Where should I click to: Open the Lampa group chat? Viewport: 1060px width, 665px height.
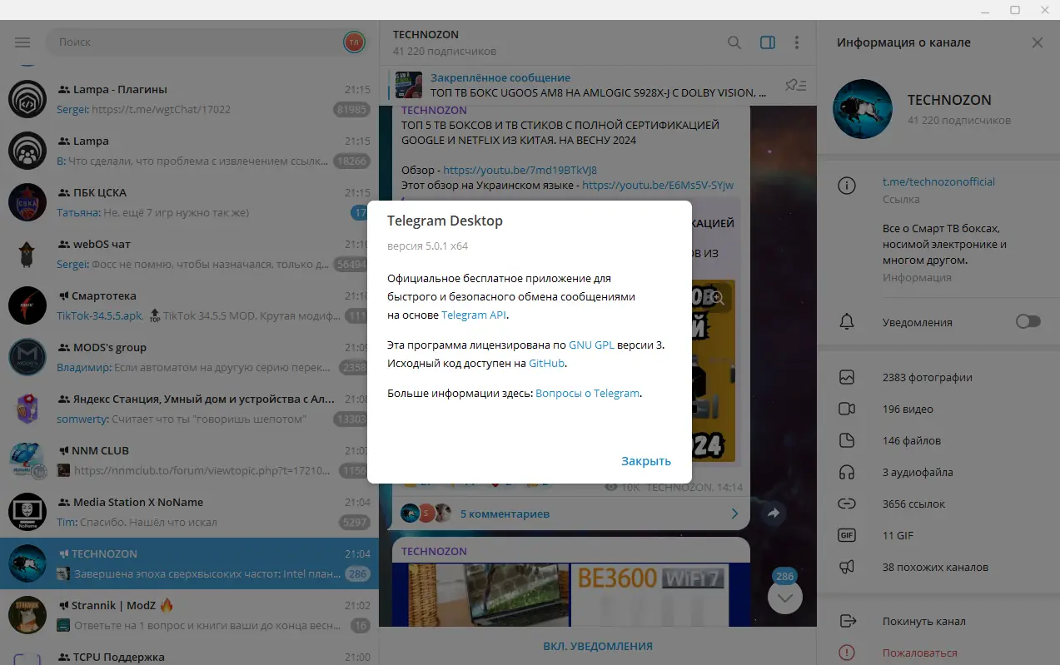(x=189, y=151)
